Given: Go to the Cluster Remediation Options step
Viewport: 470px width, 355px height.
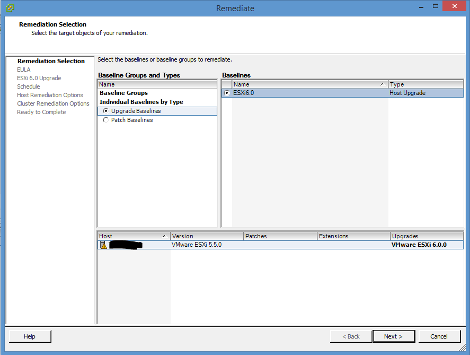Looking at the screenshot, I should point(53,103).
